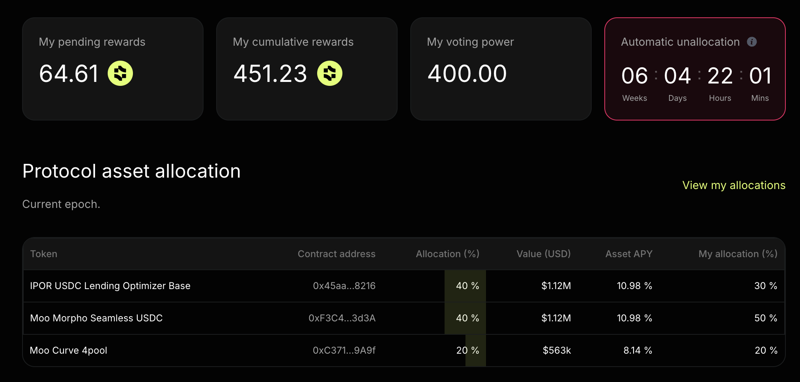The width and height of the screenshot is (800, 382).
Task: Click contract address 0xF3C4...3d3A
Action: (342, 318)
